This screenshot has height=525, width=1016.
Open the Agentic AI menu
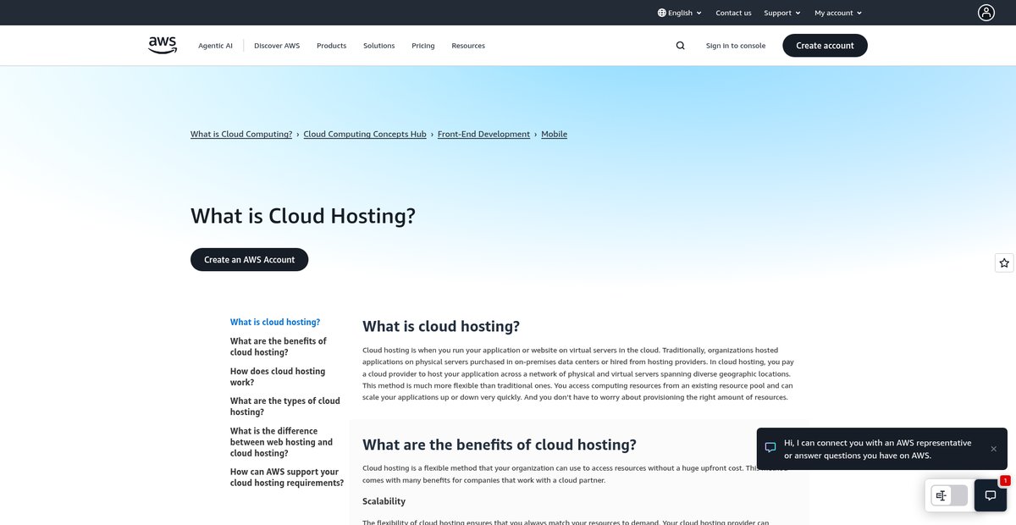pyautogui.click(x=215, y=46)
